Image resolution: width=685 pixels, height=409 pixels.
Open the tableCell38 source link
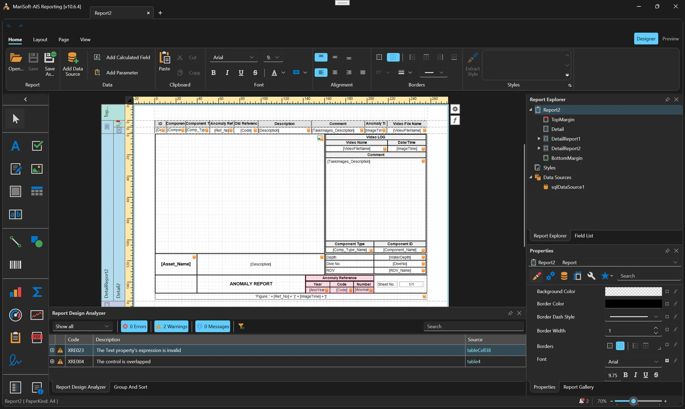479,350
